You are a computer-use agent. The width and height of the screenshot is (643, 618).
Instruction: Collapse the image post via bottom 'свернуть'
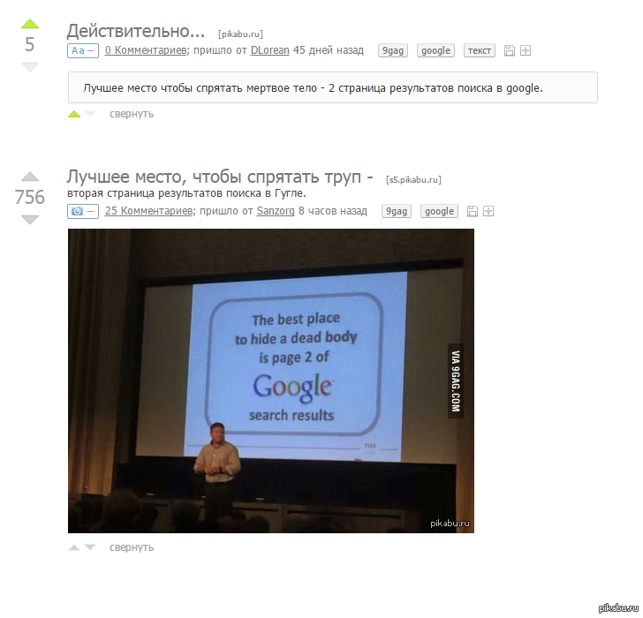(x=132, y=547)
